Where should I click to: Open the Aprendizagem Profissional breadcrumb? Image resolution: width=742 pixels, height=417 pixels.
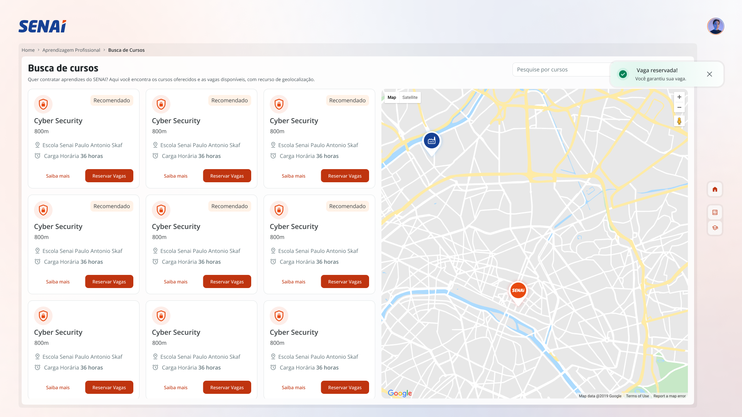click(x=71, y=50)
